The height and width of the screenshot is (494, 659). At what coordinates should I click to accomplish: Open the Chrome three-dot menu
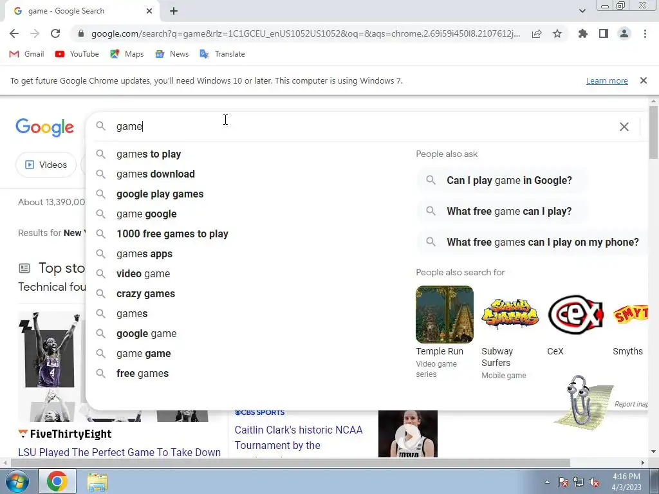tap(645, 33)
